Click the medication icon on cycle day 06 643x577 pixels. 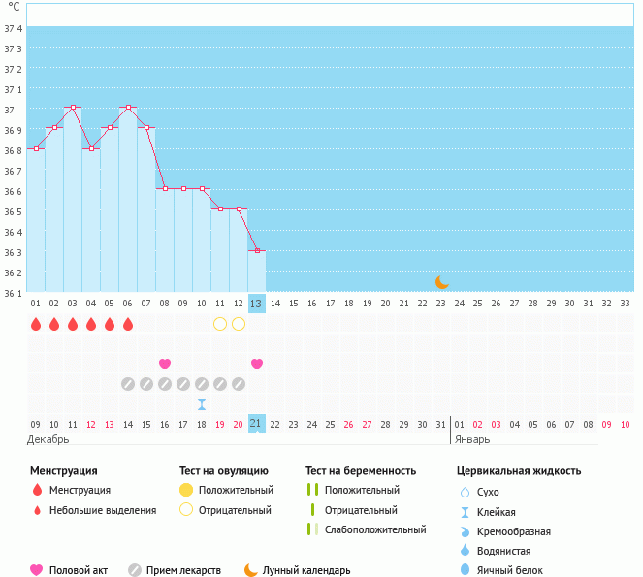click(128, 384)
